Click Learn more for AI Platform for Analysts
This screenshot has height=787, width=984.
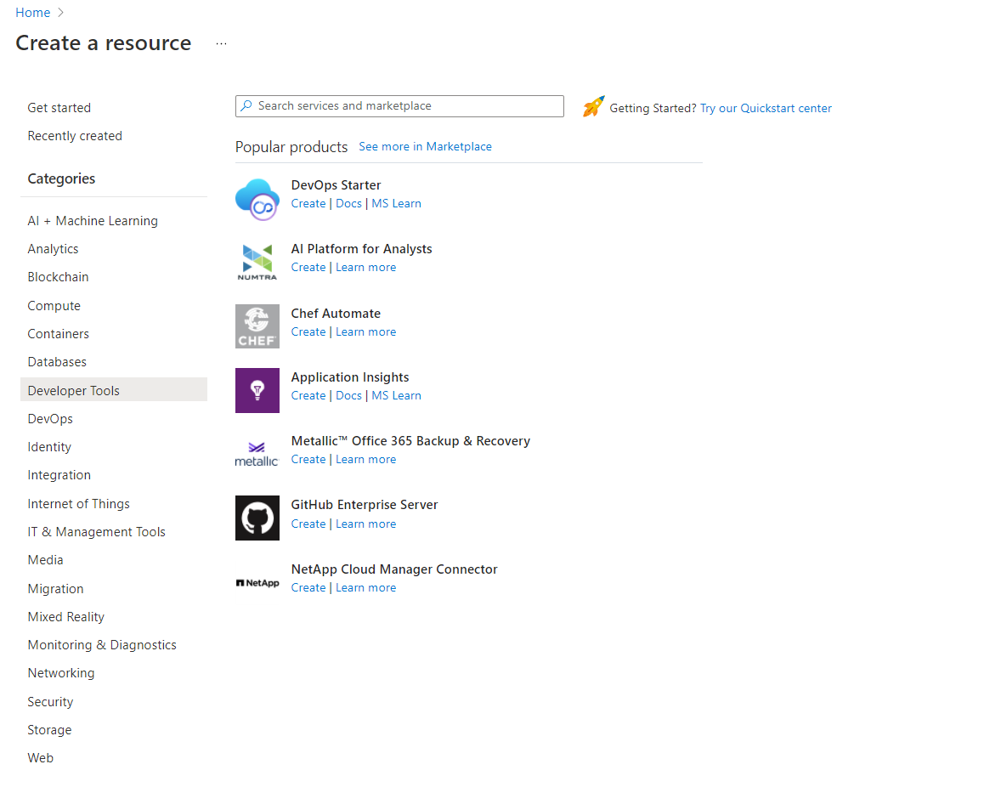(366, 268)
